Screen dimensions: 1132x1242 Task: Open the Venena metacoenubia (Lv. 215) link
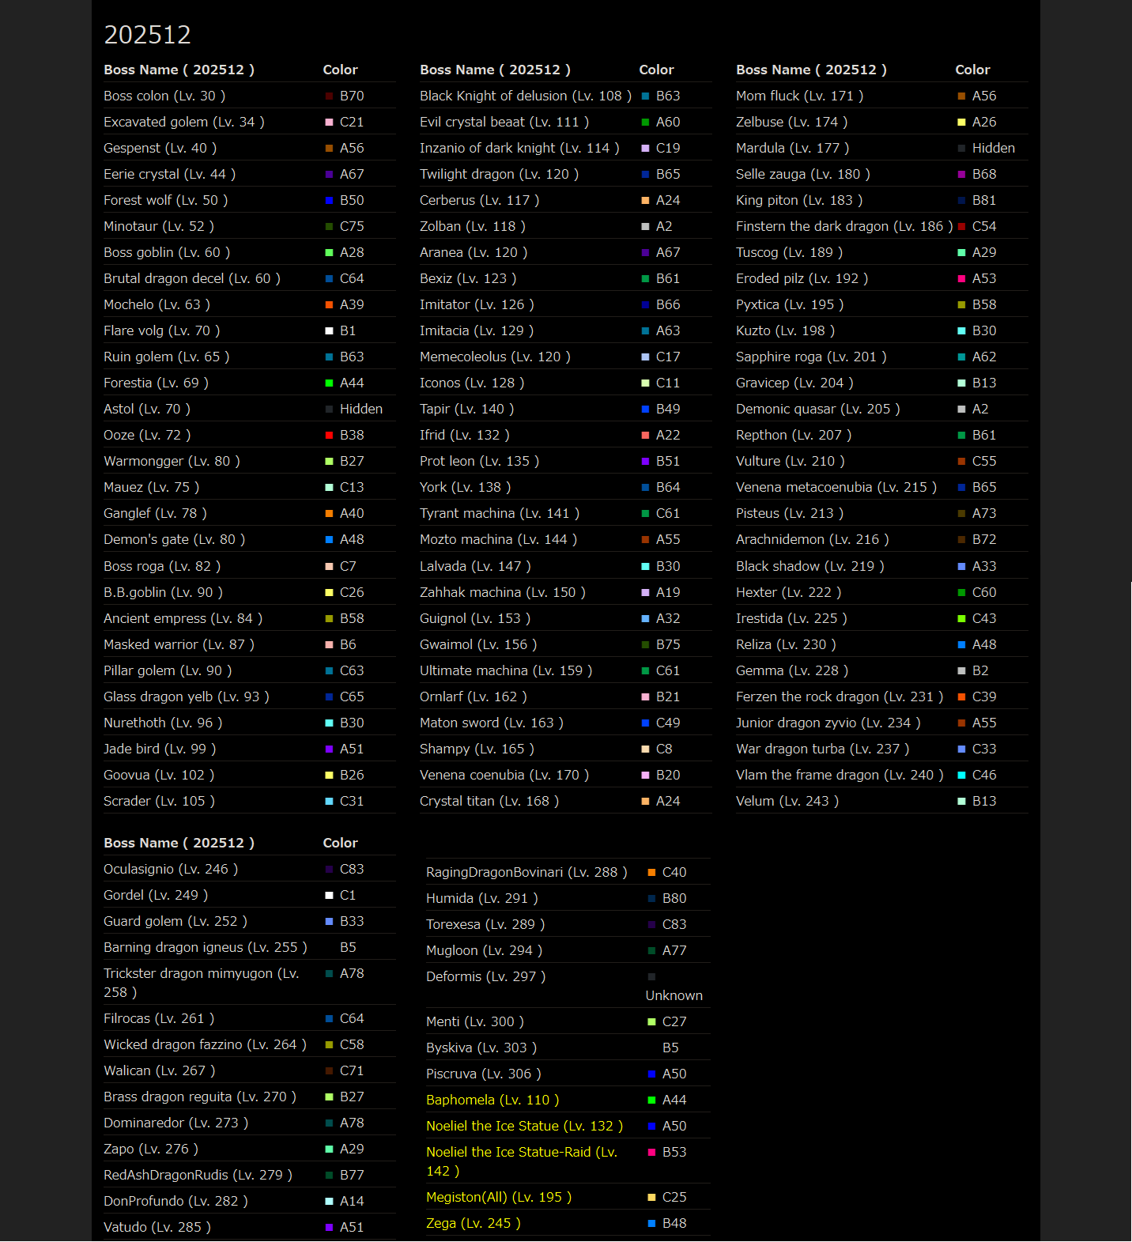coord(836,487)
